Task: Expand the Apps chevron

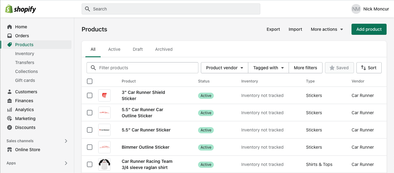Action: pos(66,163)
